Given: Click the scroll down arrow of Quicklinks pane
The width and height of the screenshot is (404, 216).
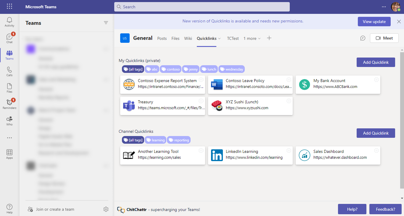Looking at the screenshot, I should coord(402,198).
